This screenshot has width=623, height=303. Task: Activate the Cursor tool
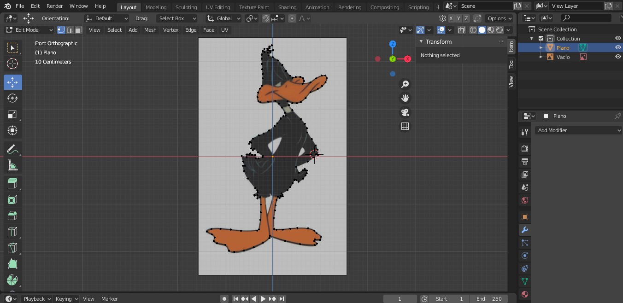coord(12,64)
